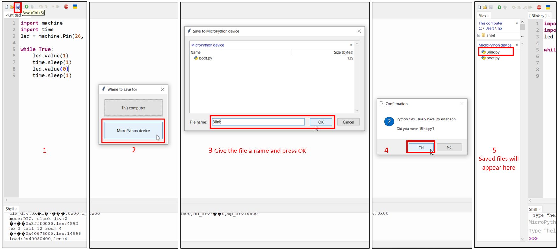559x250 pixels.
Task: Click 'mode:DIO, clock div:2' shell output line
Action: click(x=38, y=219)
